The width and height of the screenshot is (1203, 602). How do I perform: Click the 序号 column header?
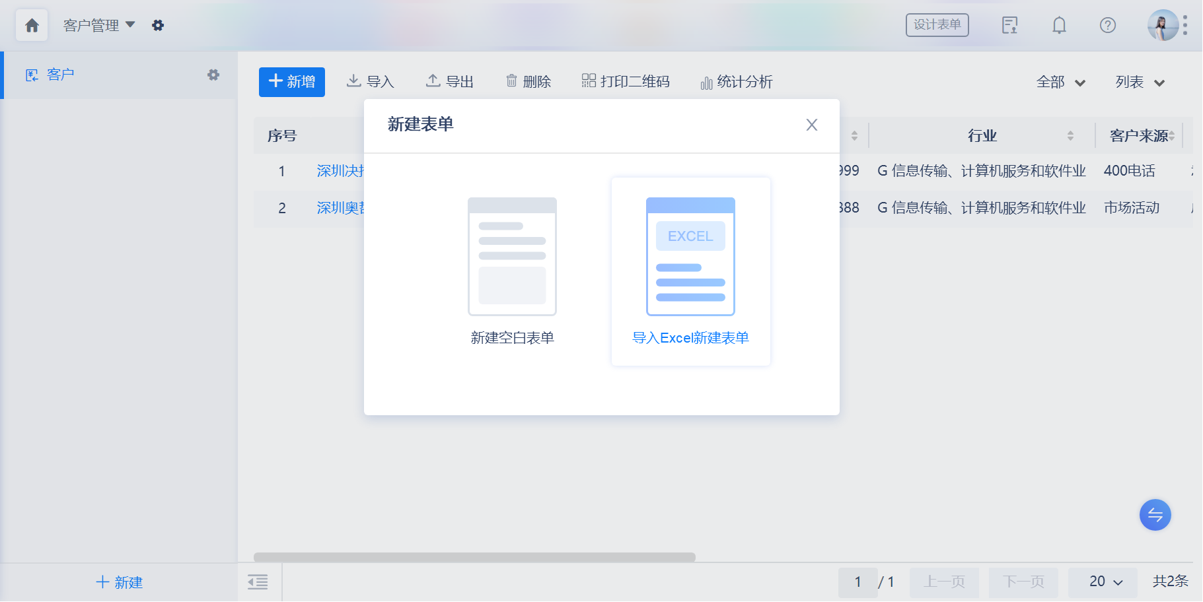tap(282, 136)
